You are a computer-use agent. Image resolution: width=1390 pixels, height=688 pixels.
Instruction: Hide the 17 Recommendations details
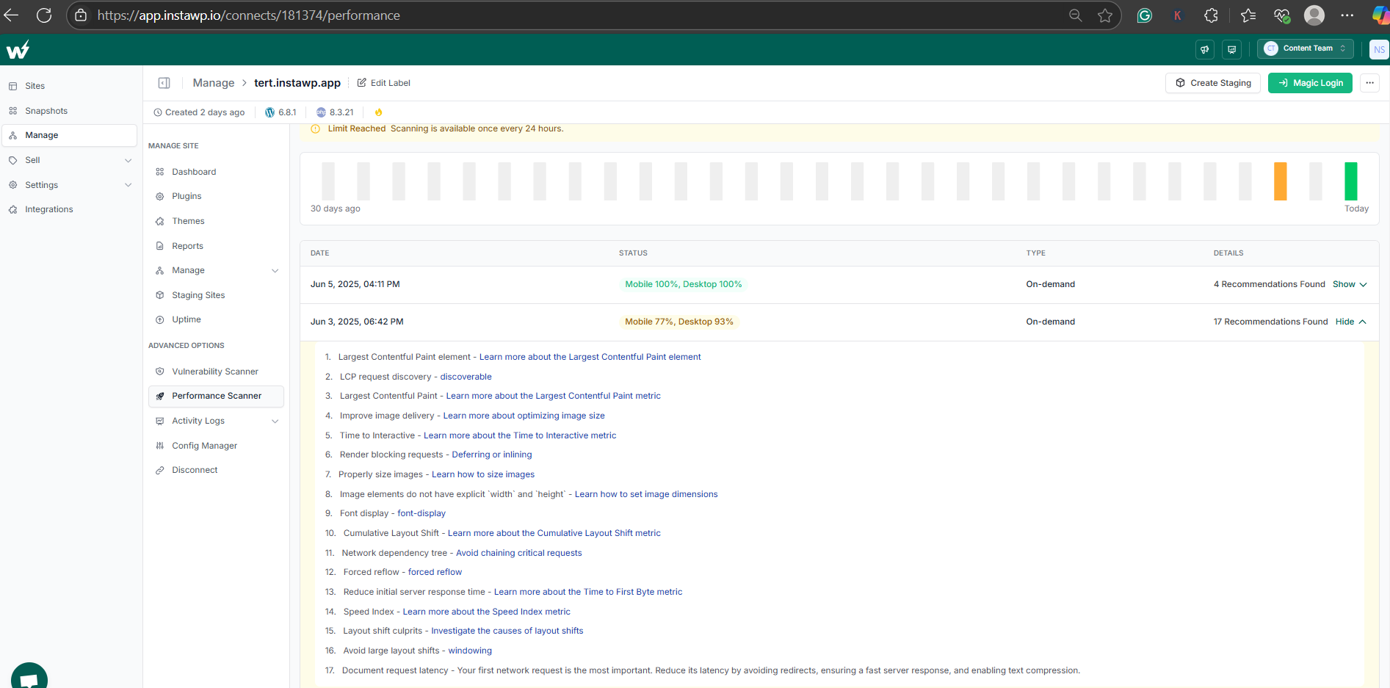coord(1350,322)
